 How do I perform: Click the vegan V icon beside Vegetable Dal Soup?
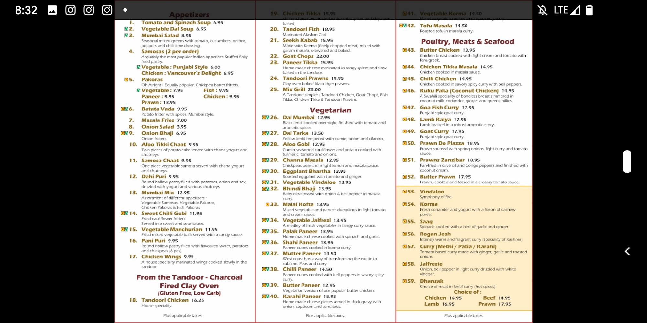pyautogui.click(x=126, y=29)
